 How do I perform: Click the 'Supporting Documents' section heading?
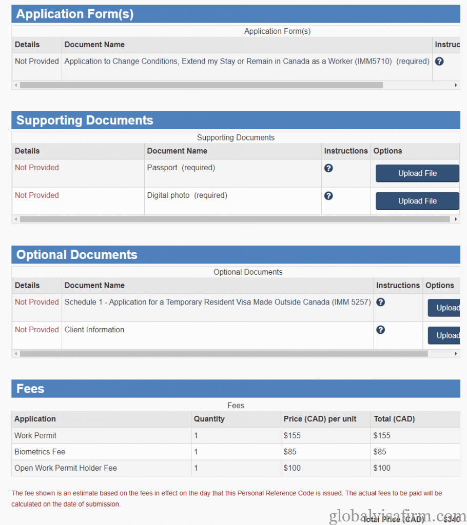point(85,120)
